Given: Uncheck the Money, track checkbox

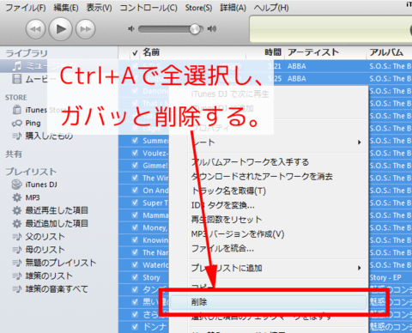Looking at the screenshot, I should point(135,227).
